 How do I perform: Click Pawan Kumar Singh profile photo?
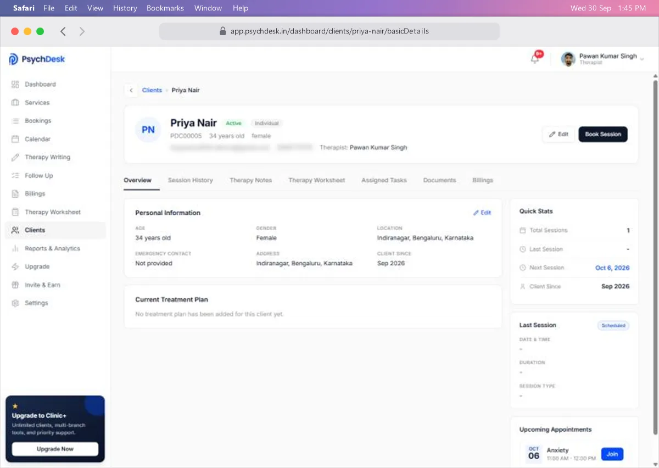coord(568,59)
